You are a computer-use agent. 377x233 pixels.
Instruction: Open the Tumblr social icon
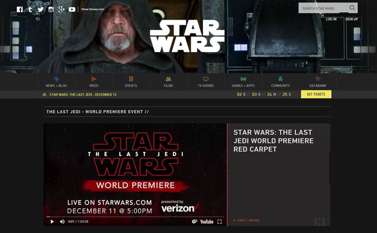pos(30,9)
